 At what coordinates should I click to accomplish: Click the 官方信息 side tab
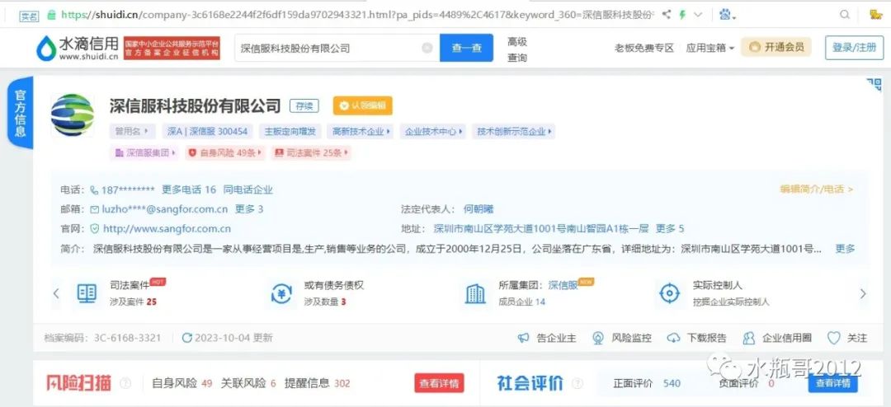coord(21,114)
